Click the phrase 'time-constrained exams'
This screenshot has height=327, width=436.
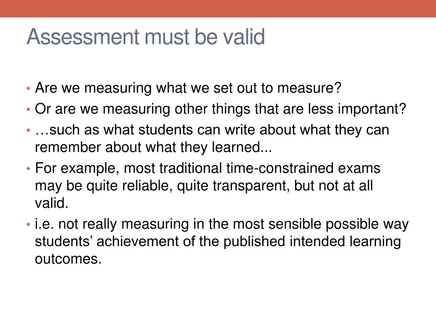coord(303,168)
